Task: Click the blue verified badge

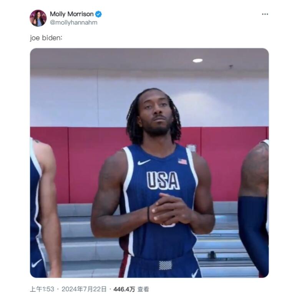Action: coord(98,14)
